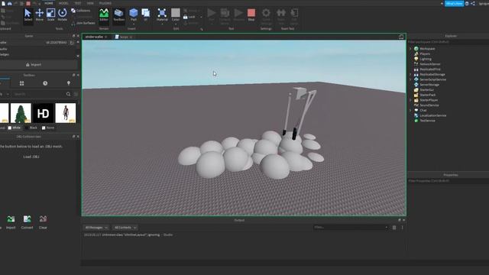The height and width of the screenshot is (275, 489).
Task: Expand the Workspace tree node
Action: (x=410, y=49)
